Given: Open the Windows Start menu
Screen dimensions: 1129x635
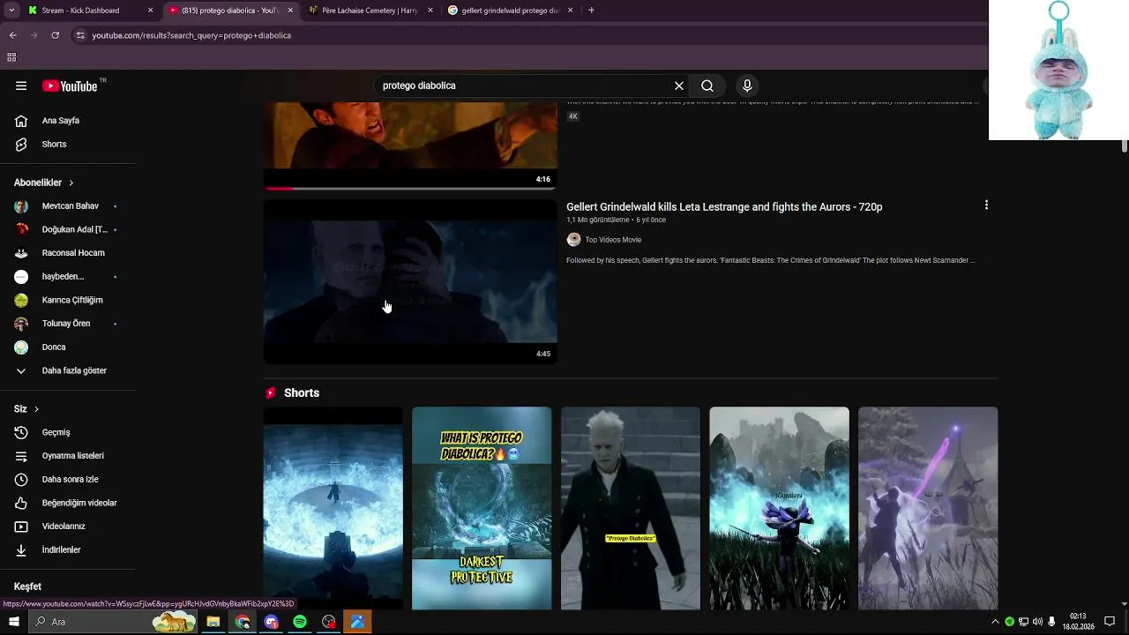Looking at the screenshot, I should click(13, 622).
